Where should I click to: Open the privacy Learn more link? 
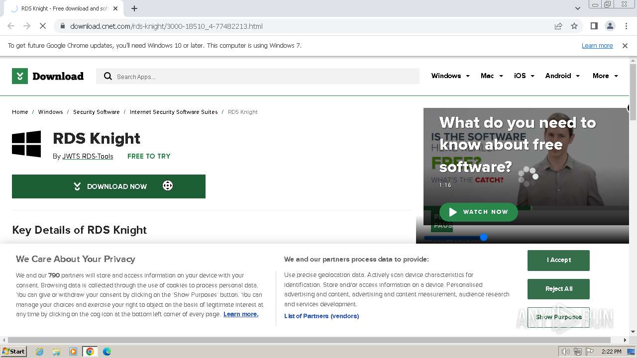[241, 314]
